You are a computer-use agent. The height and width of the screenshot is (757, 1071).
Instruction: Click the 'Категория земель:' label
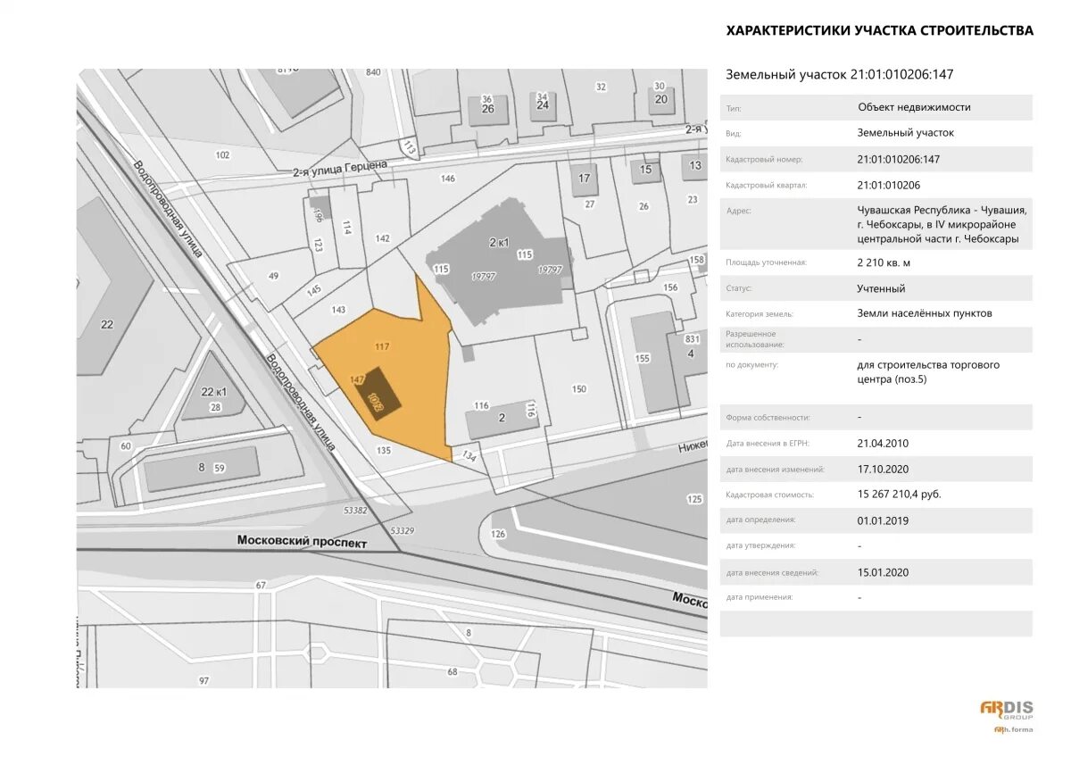[x=760, y=314]
